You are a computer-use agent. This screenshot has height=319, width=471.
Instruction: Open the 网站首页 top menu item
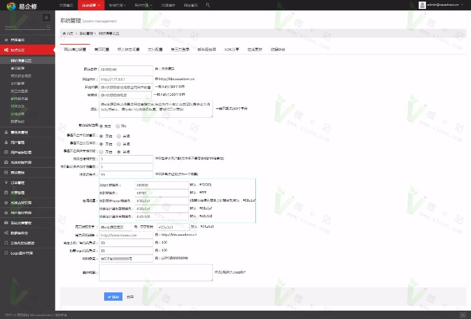[x=190, y=5]
